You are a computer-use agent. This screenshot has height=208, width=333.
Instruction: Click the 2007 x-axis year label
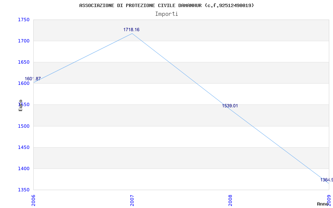(132, 201)
